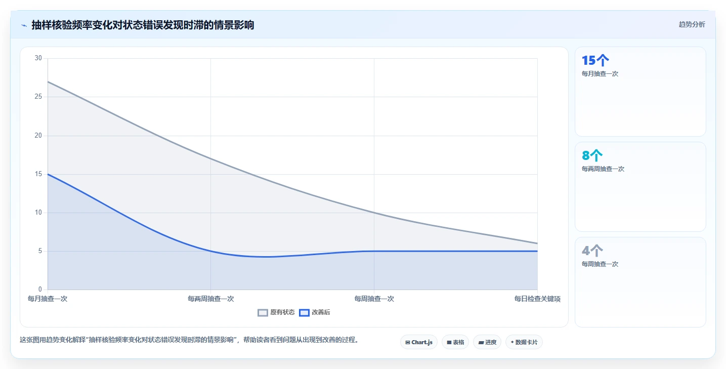
Task: Click the 每日检查关键项 x-axis label
Action: (537, 299)
